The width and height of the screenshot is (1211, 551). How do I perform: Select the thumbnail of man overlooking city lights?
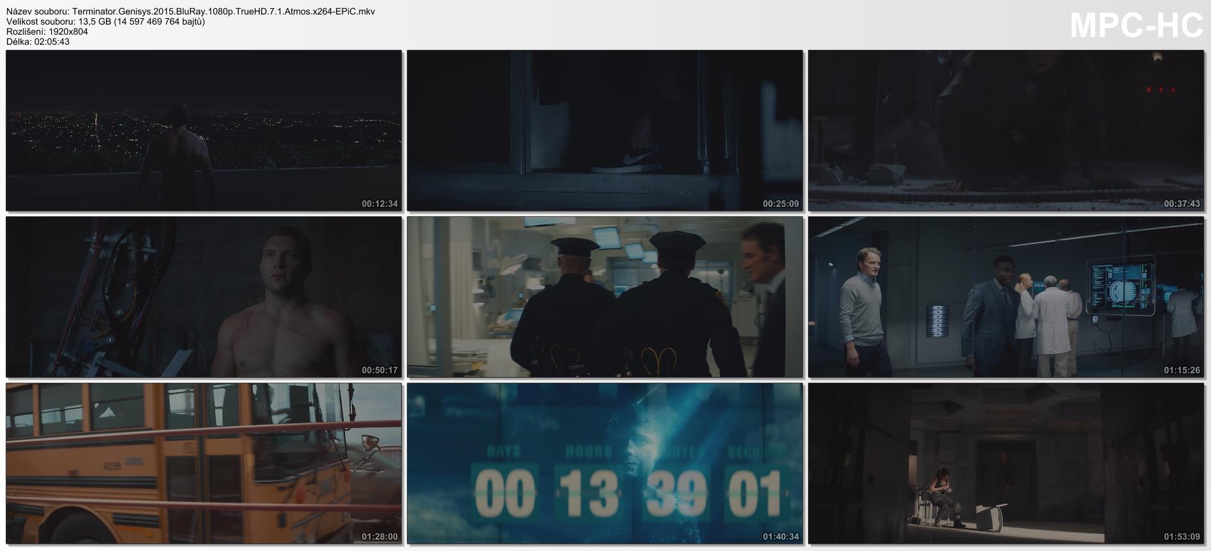click(204, 130)
